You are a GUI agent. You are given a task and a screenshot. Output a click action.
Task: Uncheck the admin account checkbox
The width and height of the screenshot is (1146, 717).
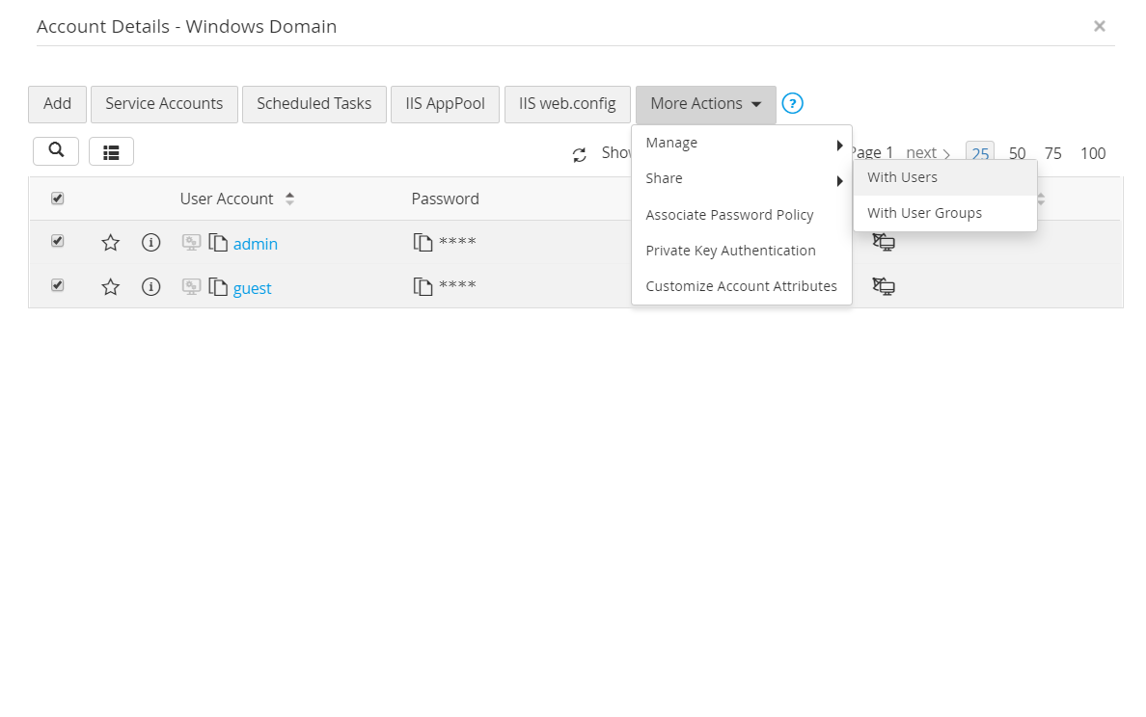(57, 241)
